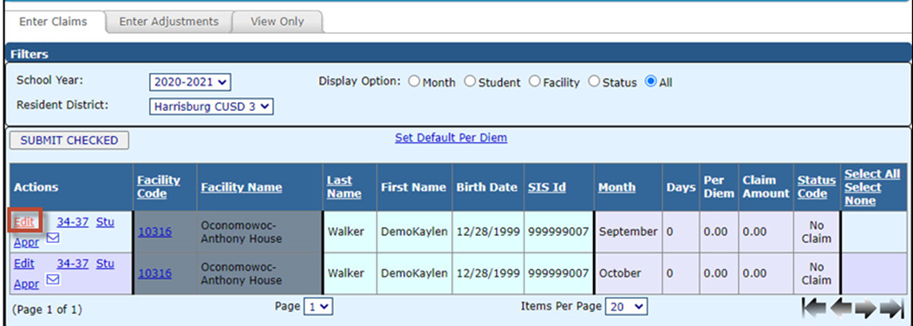Open the Set Default Per Diem link
Viewport: 913px width, 326px height.
pyautogui.click(x=451, y=138)
